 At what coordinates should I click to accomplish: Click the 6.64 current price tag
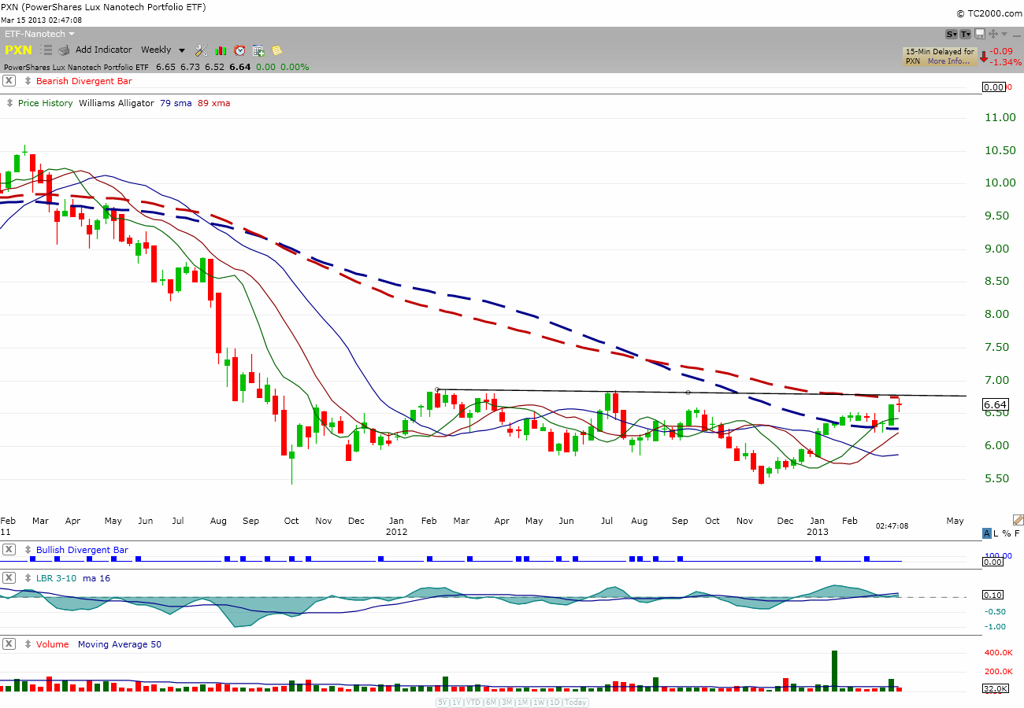point(995,405)
